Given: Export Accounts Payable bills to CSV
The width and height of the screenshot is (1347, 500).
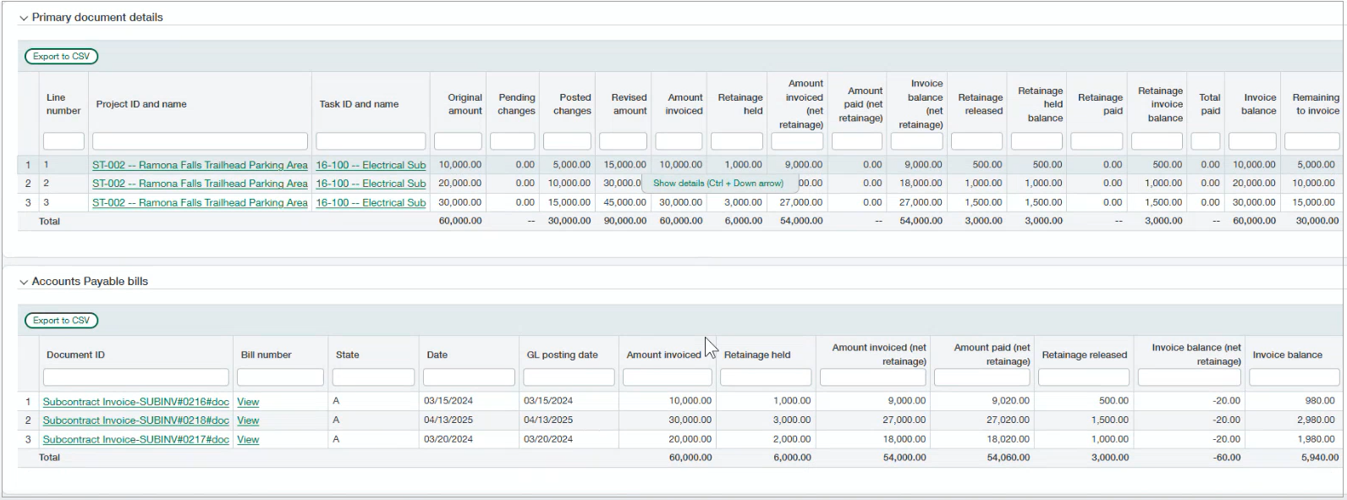Looking at the screenshot, I should pyautogui.click(x=61, y=321).
